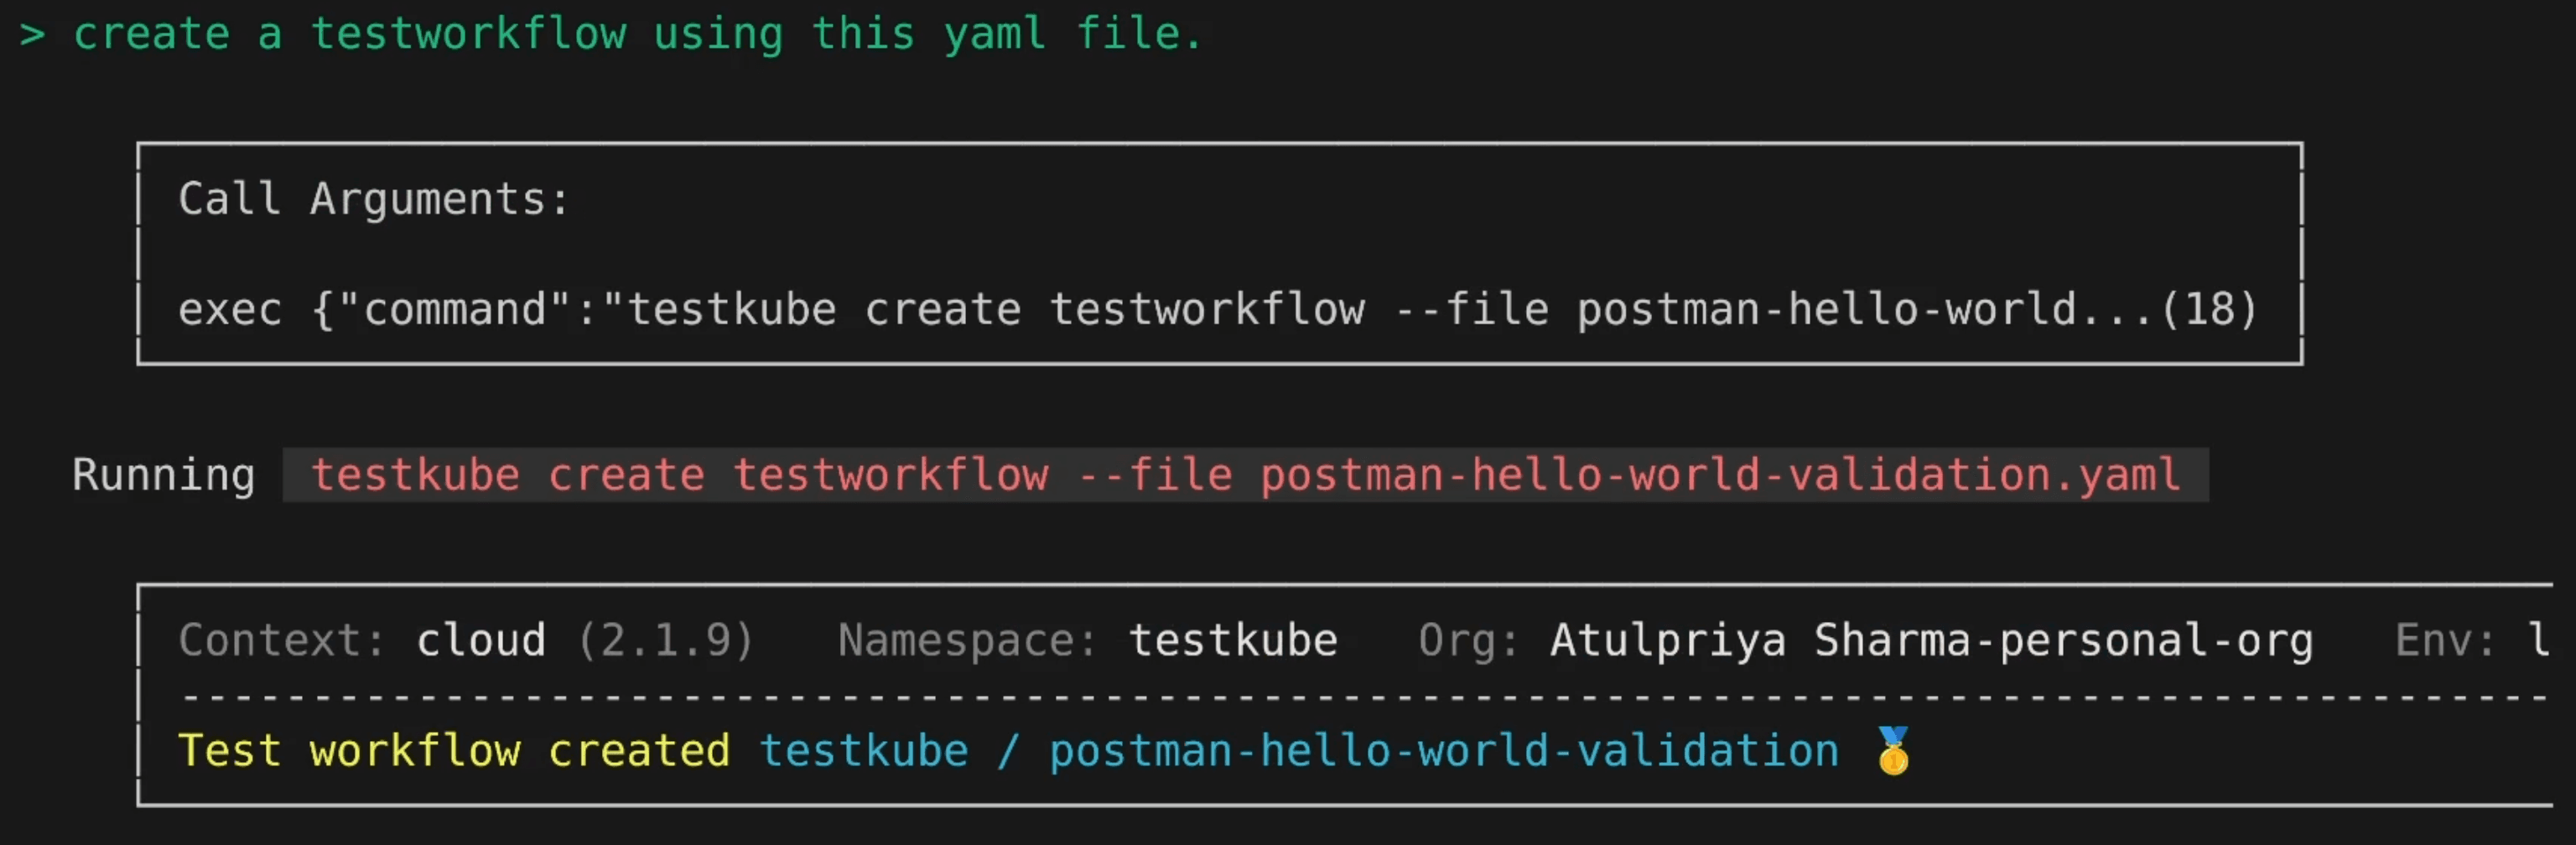Click the Call Arguments heading
The width and height of the screenshot is (2576, 845).
coord(374,199)
